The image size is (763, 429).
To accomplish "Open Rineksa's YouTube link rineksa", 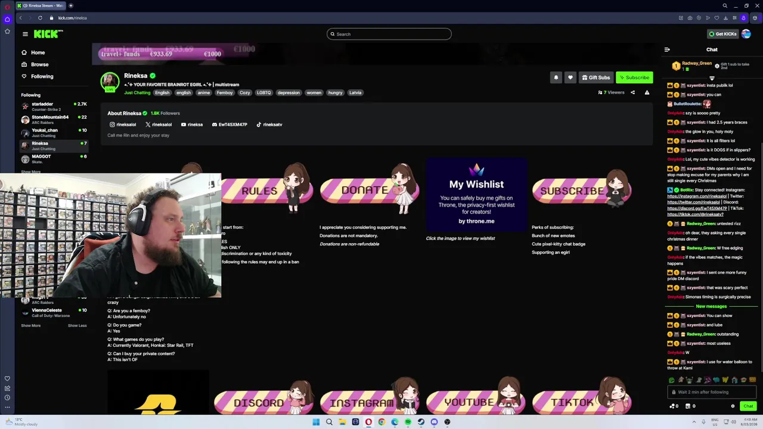I will (x=192, y=125).
